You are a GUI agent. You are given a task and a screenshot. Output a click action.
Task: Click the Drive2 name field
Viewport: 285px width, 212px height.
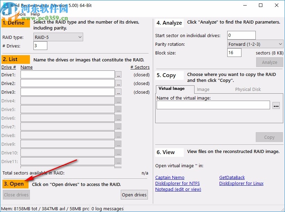click(x=68, y=83)
